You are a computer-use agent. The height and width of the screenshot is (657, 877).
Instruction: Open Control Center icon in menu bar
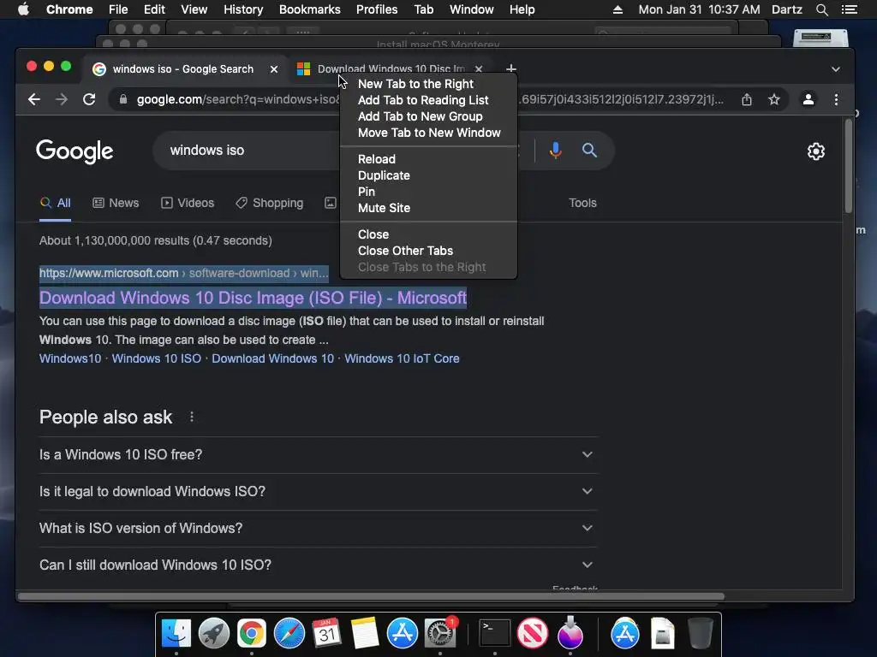tap(849, 9)
